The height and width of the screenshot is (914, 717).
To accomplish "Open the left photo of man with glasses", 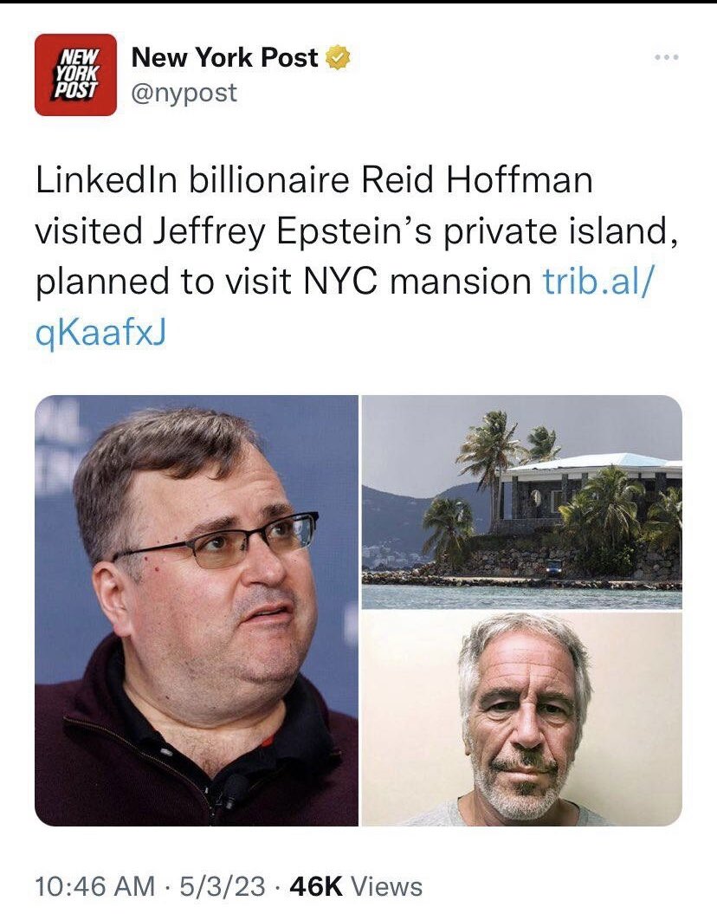I will tap(197, 610).
